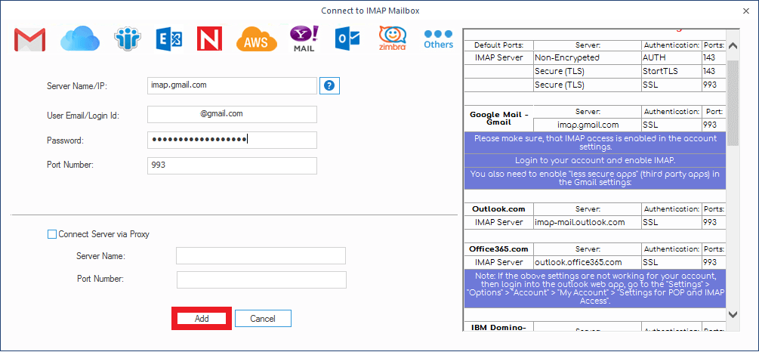This screenshot has height=352, width=759.
Task: Click the Cancel button
Action: point(263,319)
